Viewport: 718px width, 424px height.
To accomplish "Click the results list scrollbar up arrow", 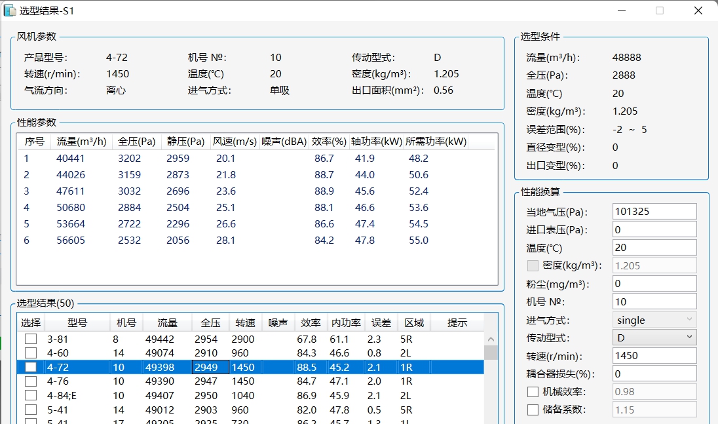I will [x=490, y=339].
